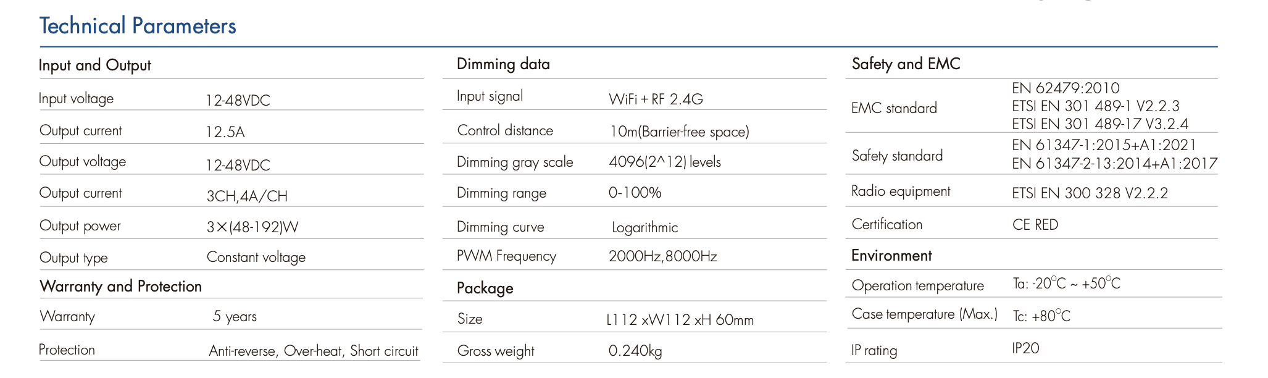The height and width of the screenshot is (378, 1268).
Task: Click the Logarithmic dimming curve value
Action: tap(644, 228)
